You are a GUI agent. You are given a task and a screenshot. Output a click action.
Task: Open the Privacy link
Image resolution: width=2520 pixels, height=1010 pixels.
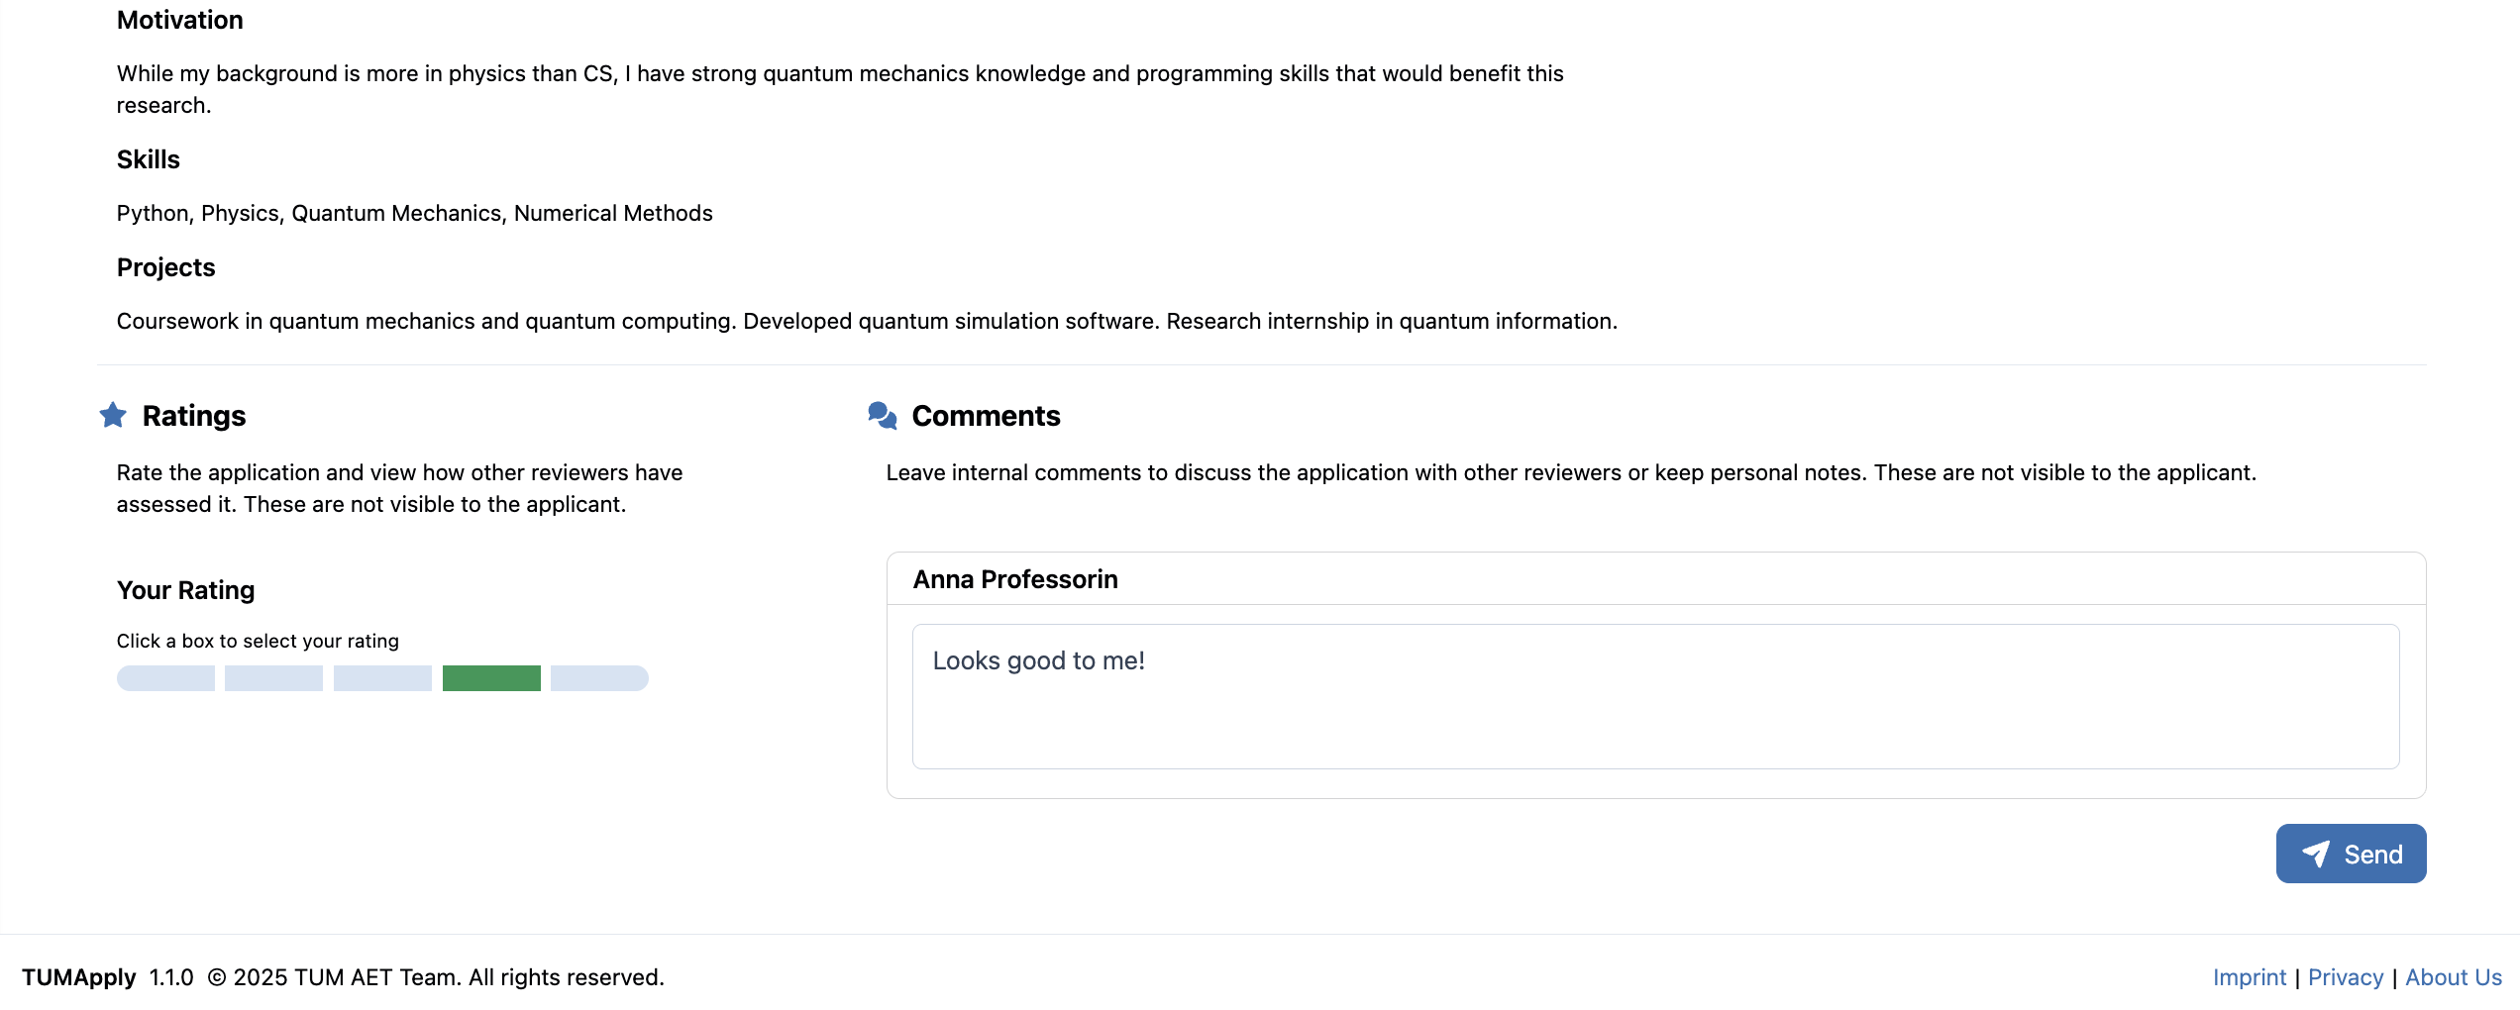click(x=2345, y=976)
